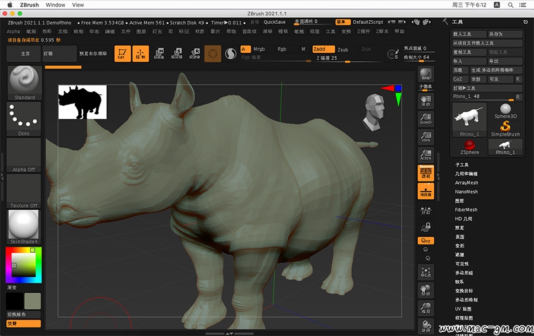Click the 灯箱 lightbox button
This screenshot has width=534, height=336.
click(59, 53)
